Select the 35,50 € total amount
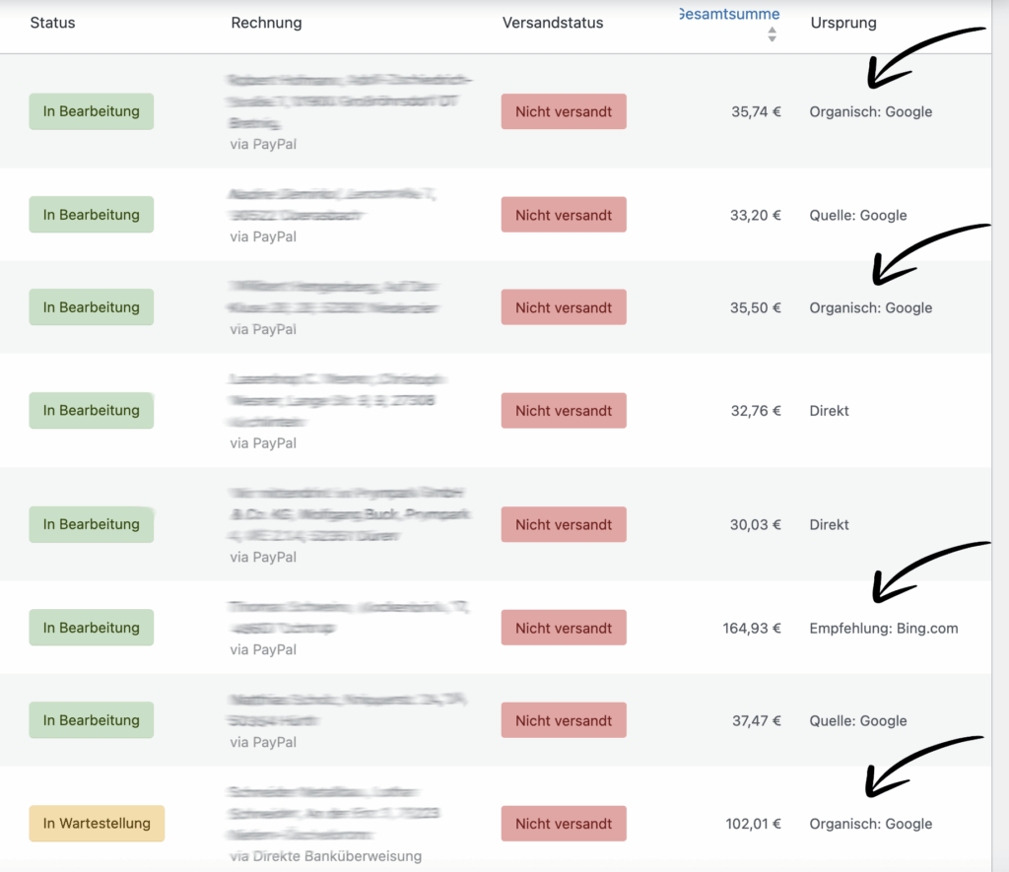Image resolution: width=1009 pixels, height=872 pixels. [x=756, y=307]
